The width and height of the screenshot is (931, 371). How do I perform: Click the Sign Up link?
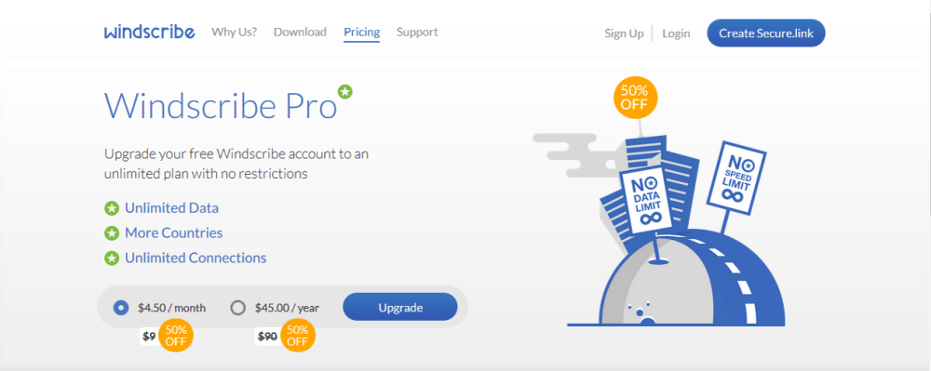coord(624,33)
